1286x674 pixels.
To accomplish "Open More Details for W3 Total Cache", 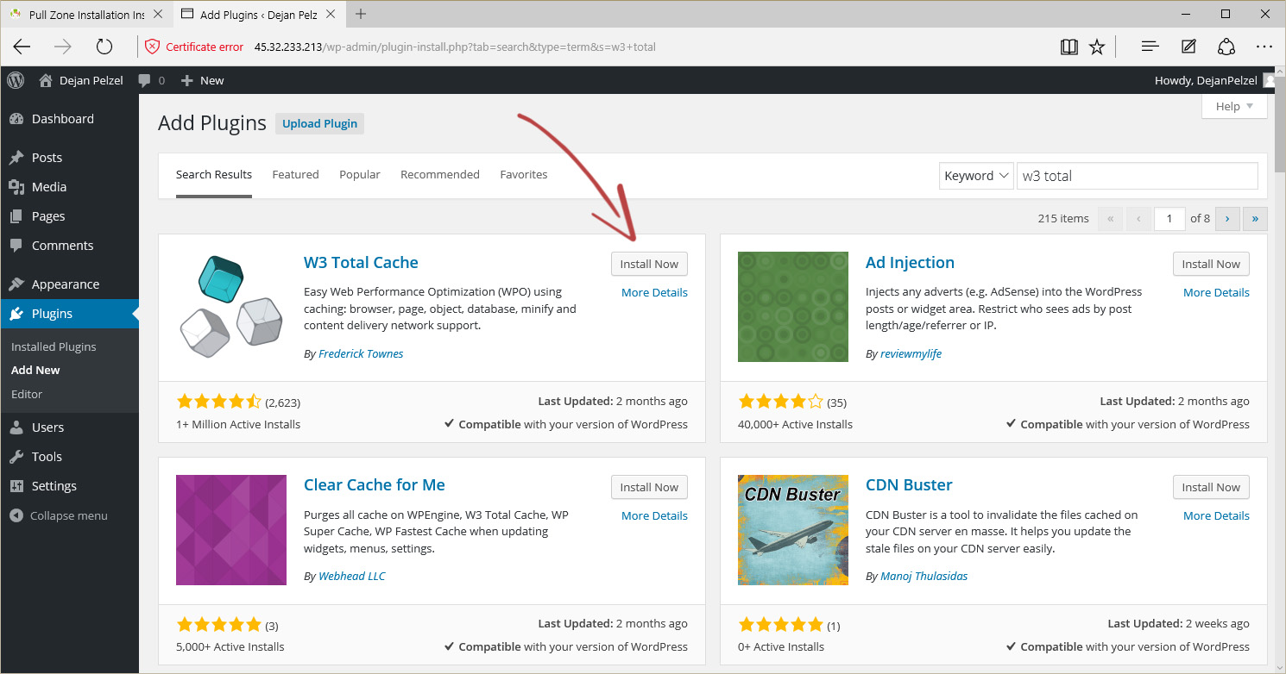I will coord(654,292).
